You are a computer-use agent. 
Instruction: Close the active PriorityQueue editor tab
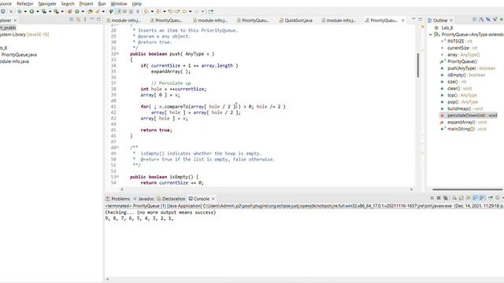point(402,20)
